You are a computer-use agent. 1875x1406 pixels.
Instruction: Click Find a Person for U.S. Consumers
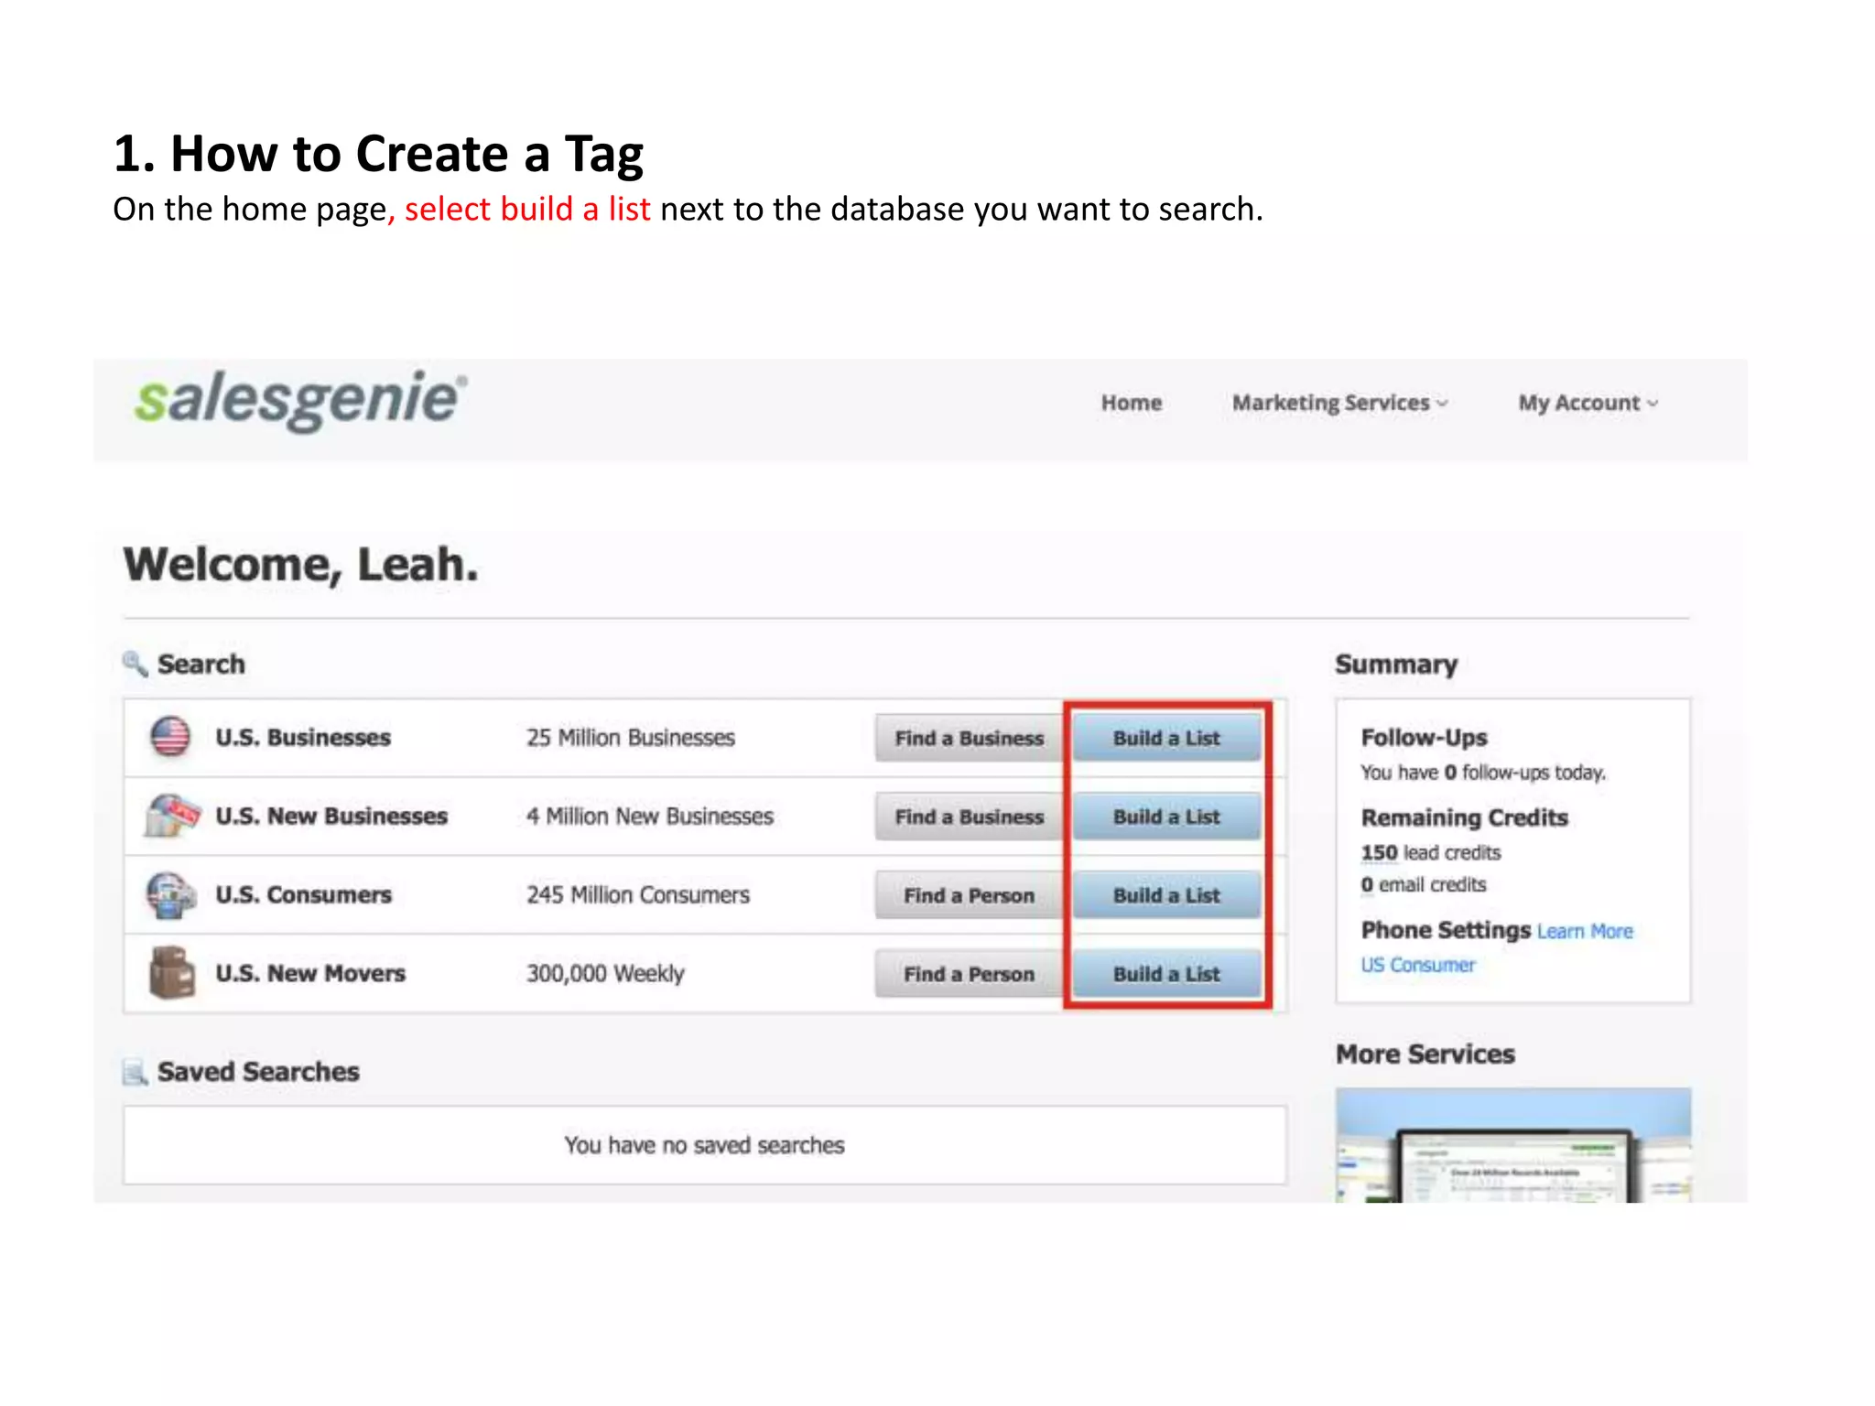(969, 895)
